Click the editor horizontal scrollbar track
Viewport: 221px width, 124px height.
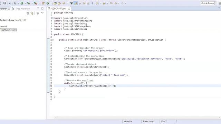137,117
